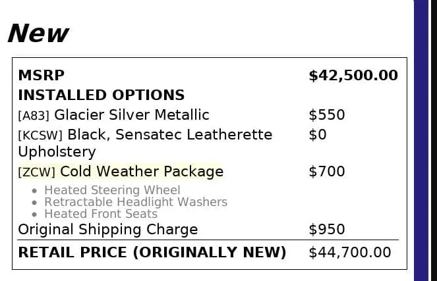Select the MSRP label

[41, 76]
